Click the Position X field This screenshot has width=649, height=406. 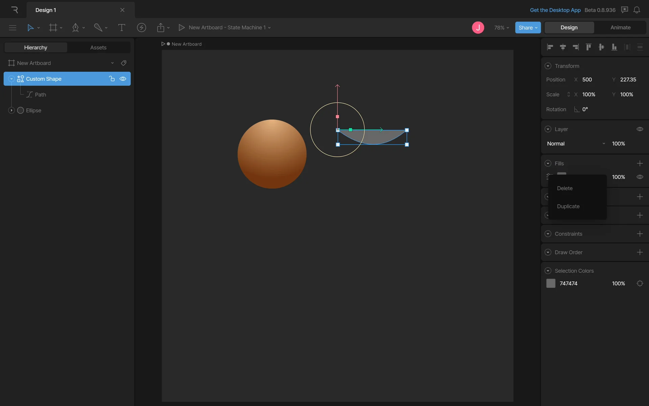coord(587,80)
